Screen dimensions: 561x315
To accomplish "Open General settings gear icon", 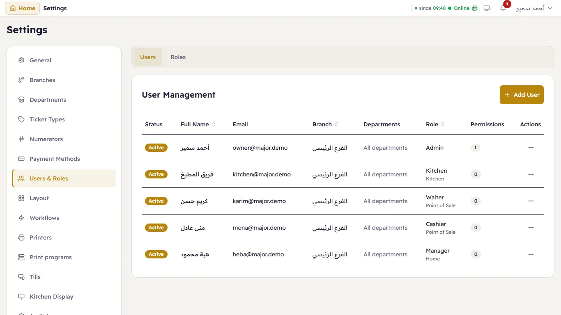I will click(21, 60).
